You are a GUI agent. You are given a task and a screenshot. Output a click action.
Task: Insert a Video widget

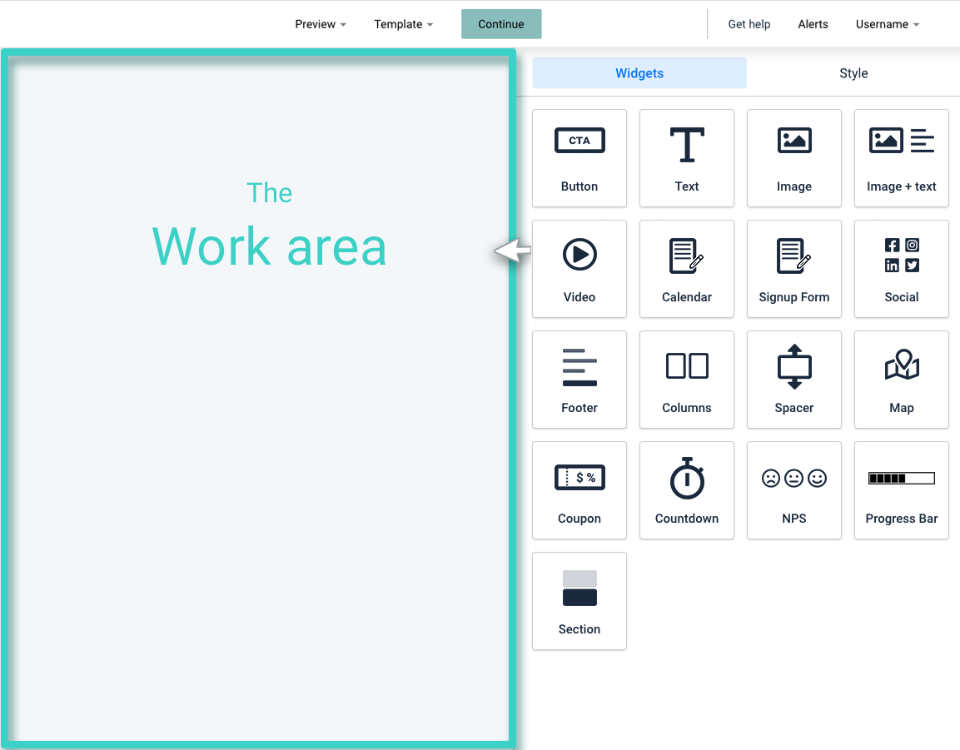coord(579,269)
